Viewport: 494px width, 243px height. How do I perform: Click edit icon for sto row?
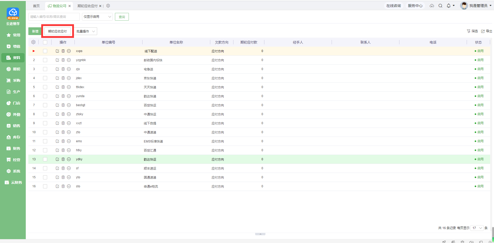coord(57,186)
